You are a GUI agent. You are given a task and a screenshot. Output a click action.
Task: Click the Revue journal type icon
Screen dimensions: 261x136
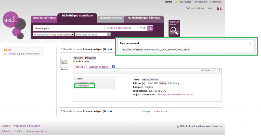point(64,62)
